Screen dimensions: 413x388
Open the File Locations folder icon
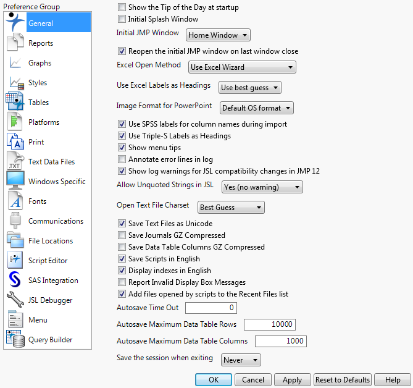pos(15,240)
